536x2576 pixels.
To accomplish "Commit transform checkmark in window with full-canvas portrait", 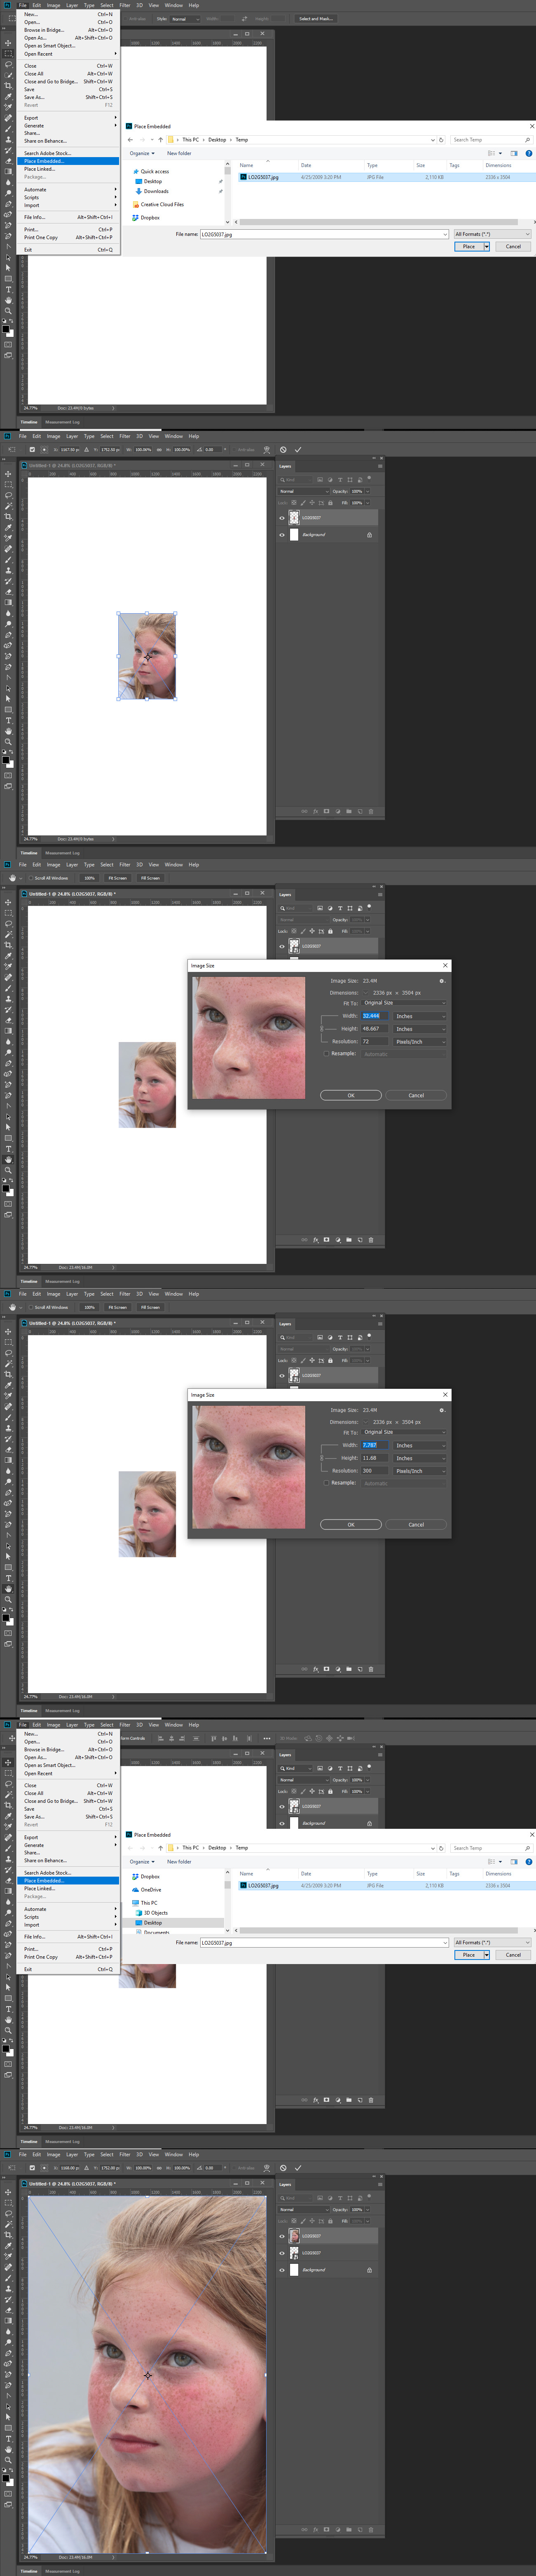I will click(298, 2168).
